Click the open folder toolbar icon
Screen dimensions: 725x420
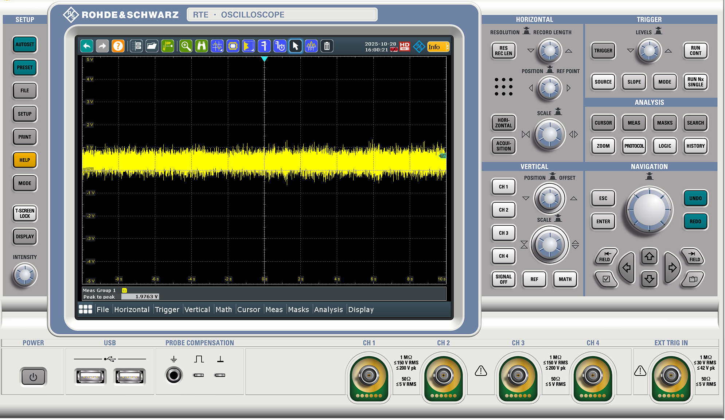[x=152, y=46]
